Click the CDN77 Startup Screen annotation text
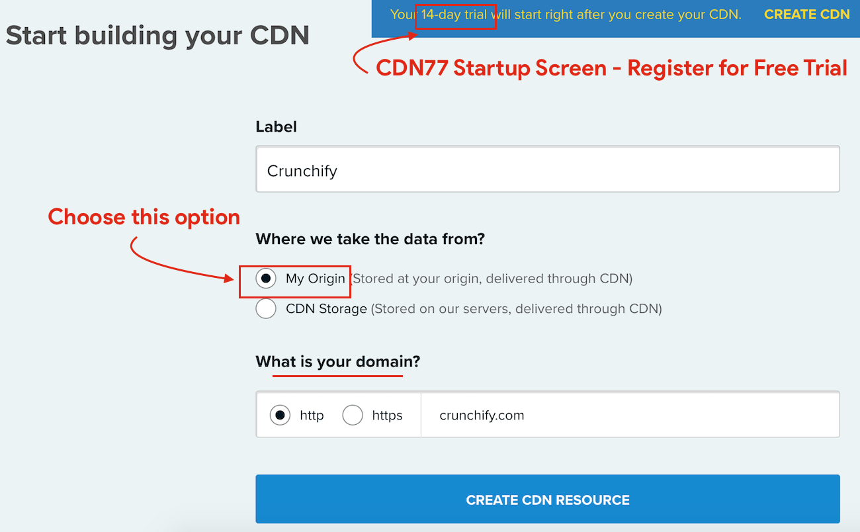 point(612,68)
